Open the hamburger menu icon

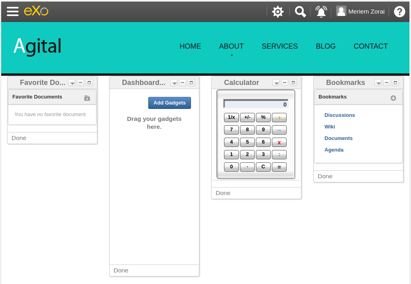tap(13, 12)
